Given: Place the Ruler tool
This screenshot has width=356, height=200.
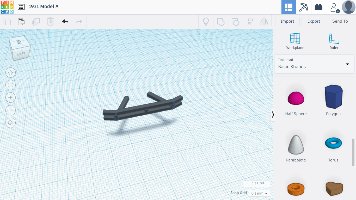Looking at the screenshot, I should [x=334, y=41].
